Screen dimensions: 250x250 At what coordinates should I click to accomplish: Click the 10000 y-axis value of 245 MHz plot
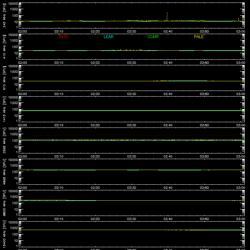13,4
